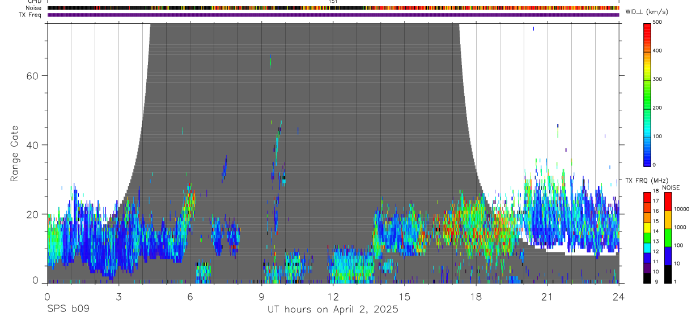
Task: Click the NOISE colorbar legend
Action: coord(668,238)
